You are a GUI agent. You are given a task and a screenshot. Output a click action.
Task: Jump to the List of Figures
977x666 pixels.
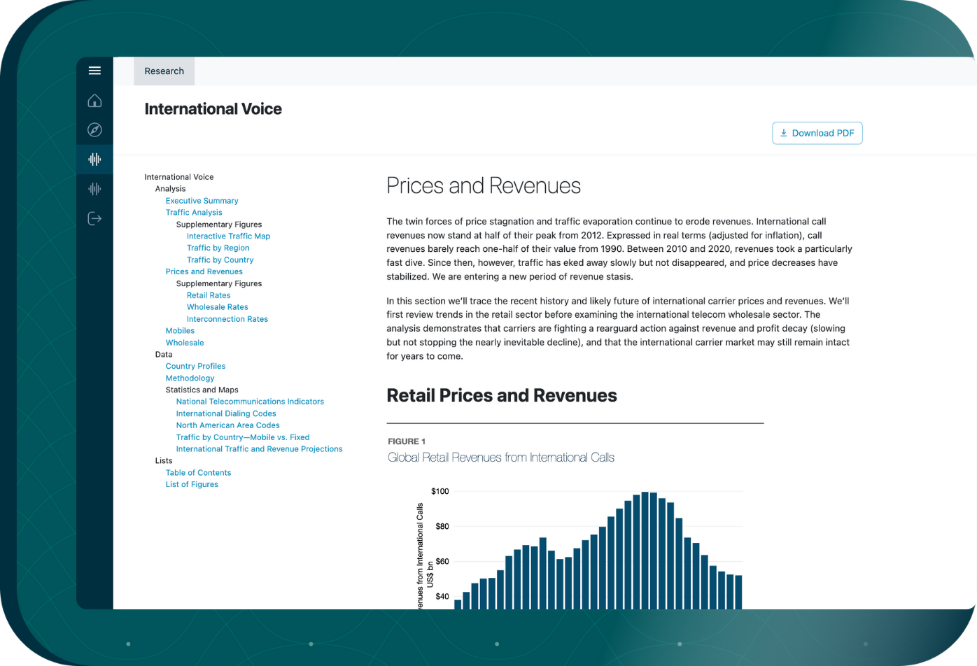point(192,484)
